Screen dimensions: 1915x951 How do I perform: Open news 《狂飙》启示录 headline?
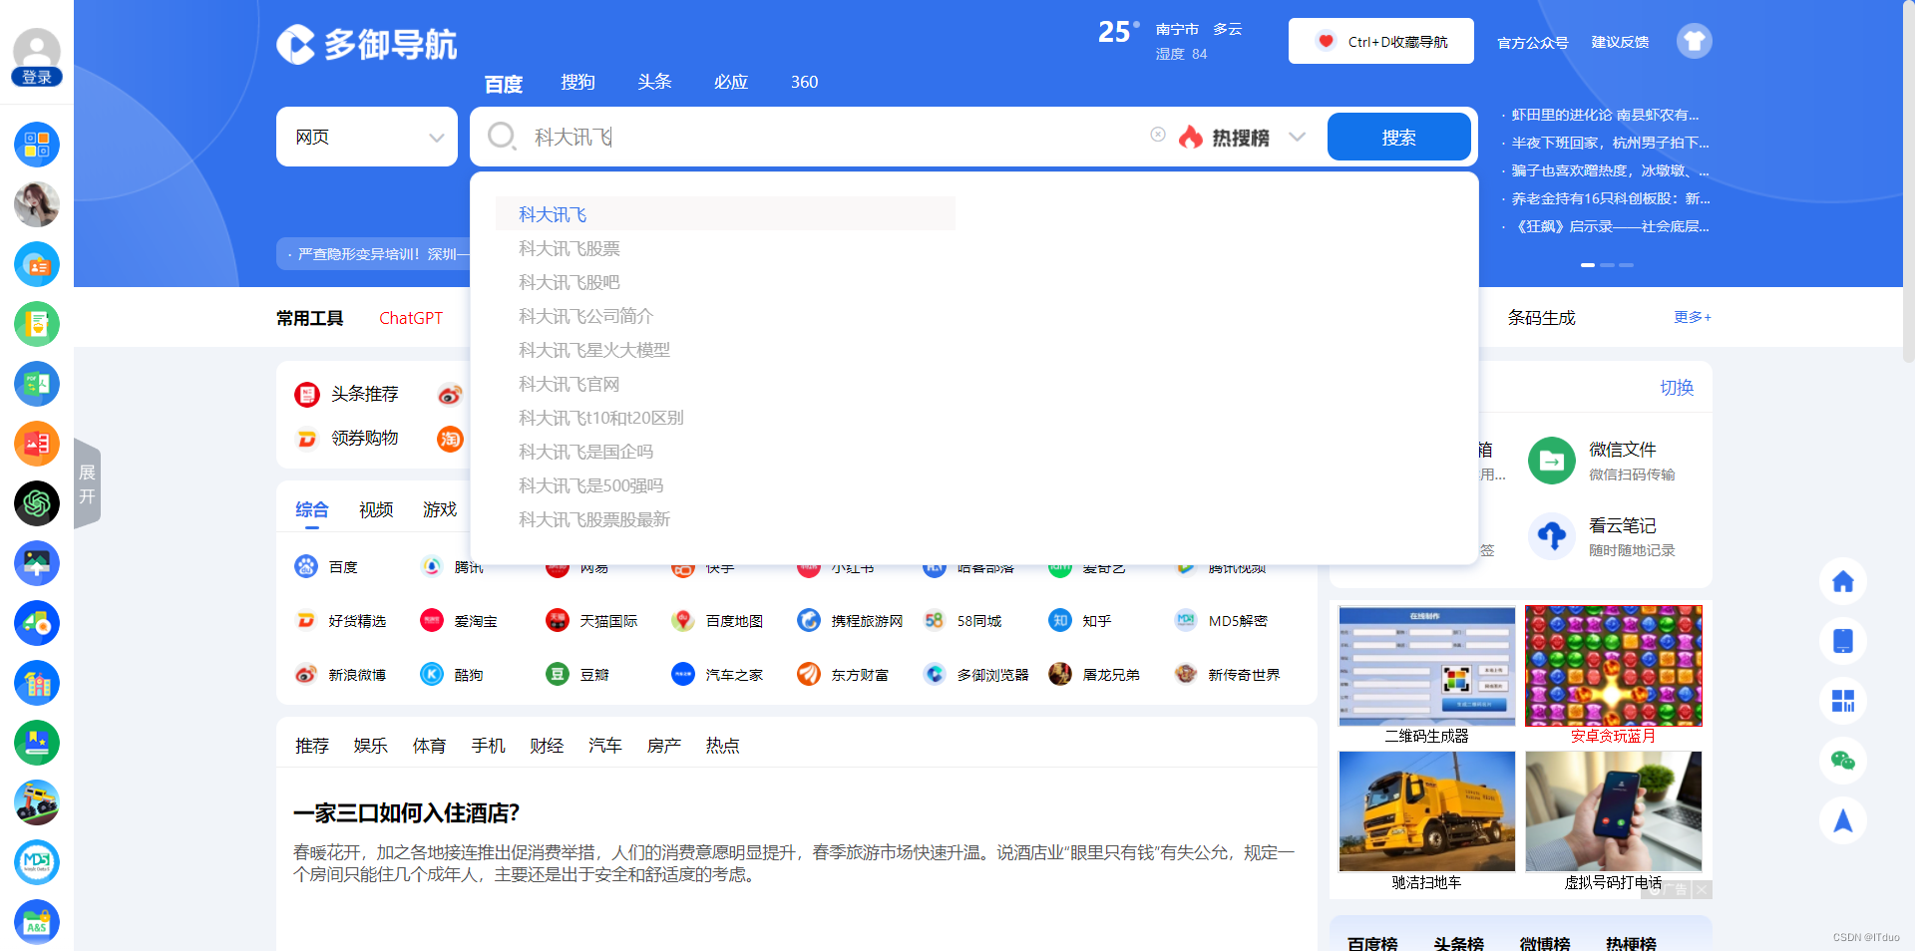(1610, 226)
